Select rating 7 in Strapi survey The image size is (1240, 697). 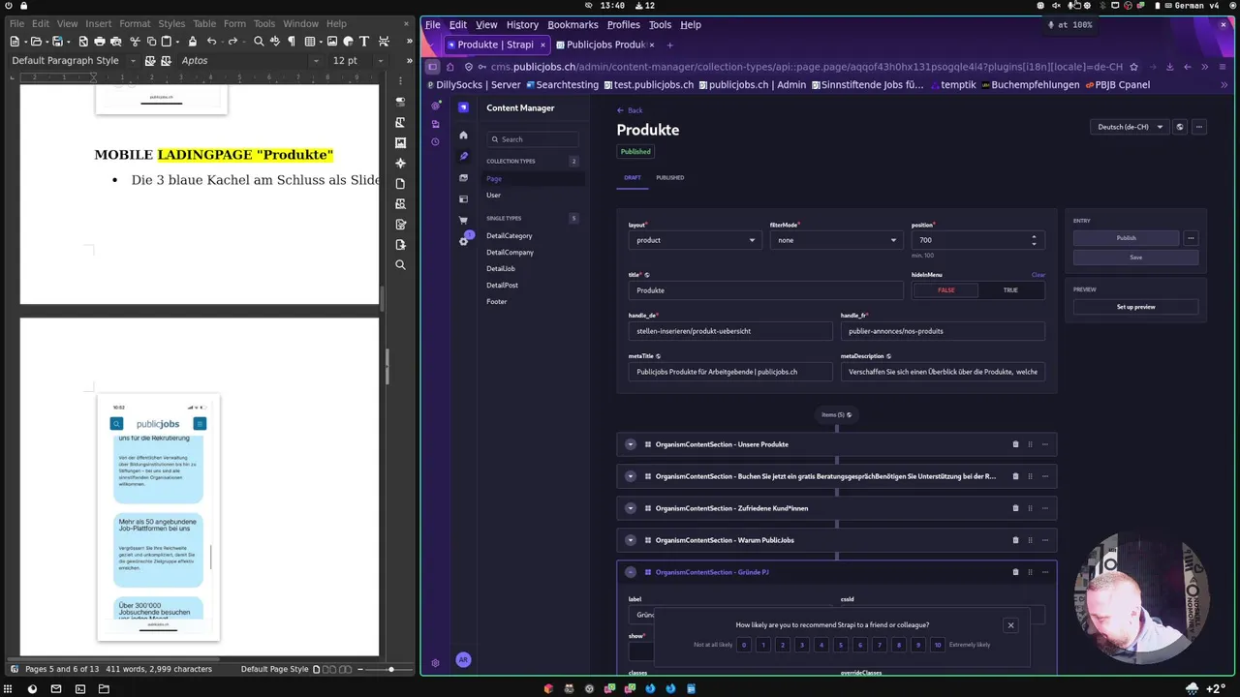[x=880, y=645]
